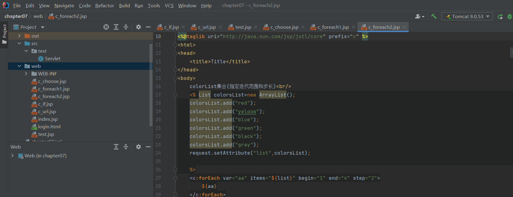
Task: Select c_foreach1.jsp in project tree
Action: pos(51,89)
